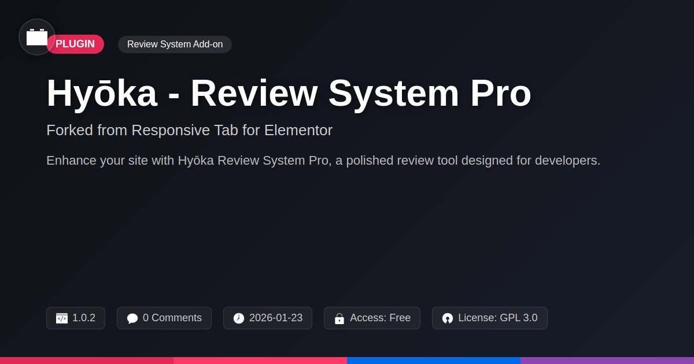Click the clock date icon

pos(239,318)
